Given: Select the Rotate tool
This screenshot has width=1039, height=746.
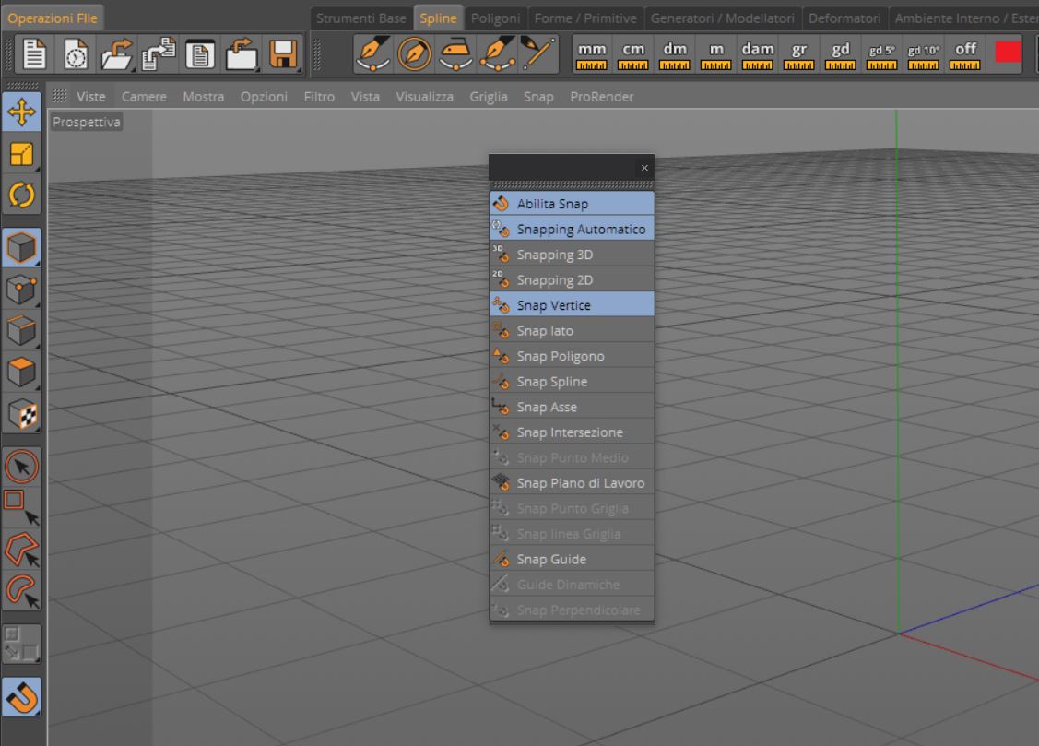Looking at the screenshot, I should pos(21,195).
